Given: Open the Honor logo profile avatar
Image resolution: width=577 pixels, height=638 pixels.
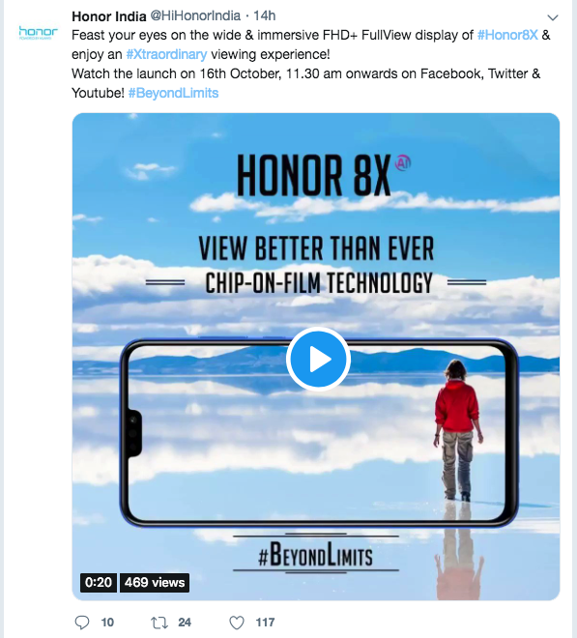Looking at the screenshot, I should coord(39,32).
